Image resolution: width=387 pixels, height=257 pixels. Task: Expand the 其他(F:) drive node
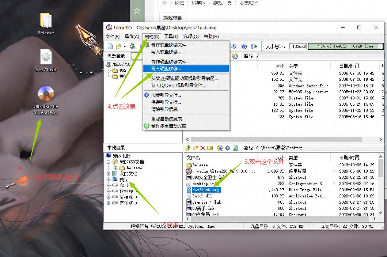[108, 203]
